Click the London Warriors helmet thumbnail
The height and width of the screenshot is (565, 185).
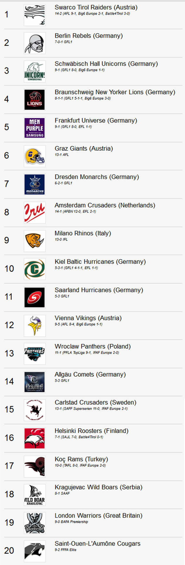[x=35, y=523]
